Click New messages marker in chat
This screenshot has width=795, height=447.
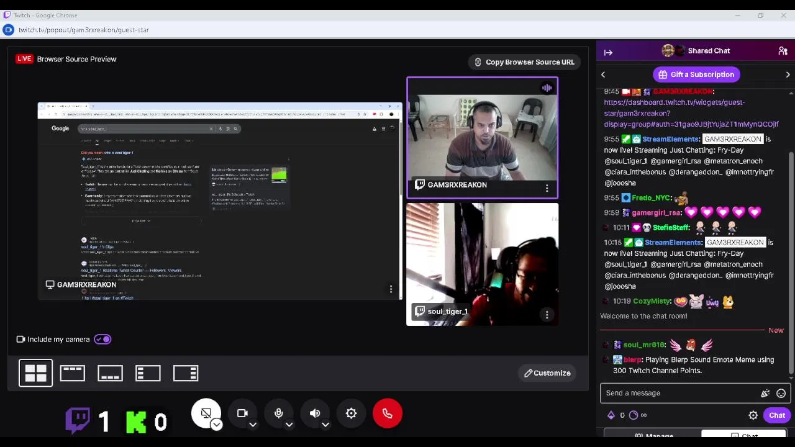tap(776, 330)
